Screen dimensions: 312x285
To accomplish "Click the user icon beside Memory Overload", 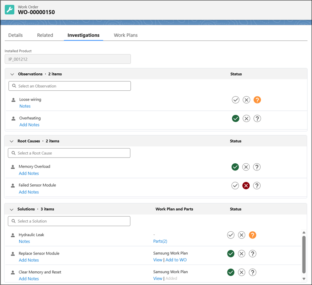I will coord(13,167).
